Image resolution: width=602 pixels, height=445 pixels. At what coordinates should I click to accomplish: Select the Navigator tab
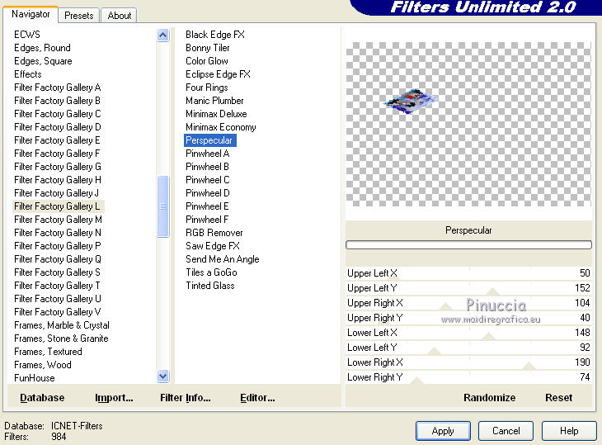31,14
